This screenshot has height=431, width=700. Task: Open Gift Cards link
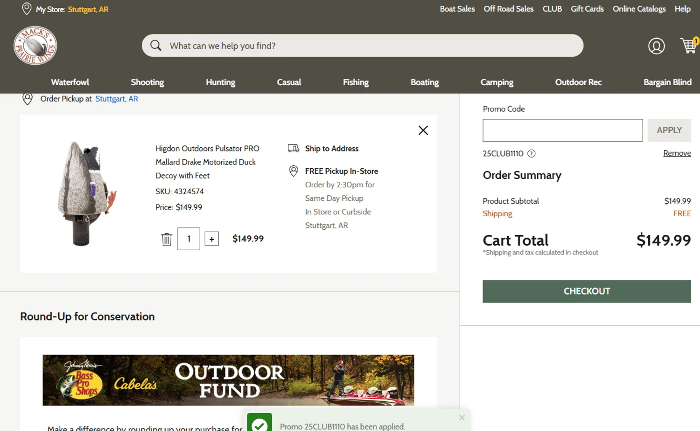coord(587,9)
